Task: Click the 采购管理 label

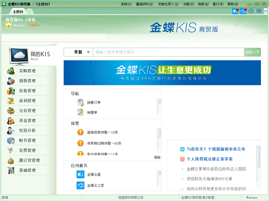Action: click(27, 71)
